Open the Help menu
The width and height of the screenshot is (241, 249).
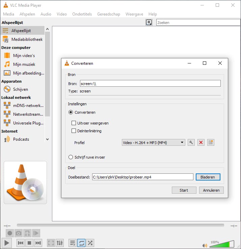point(153,14)
